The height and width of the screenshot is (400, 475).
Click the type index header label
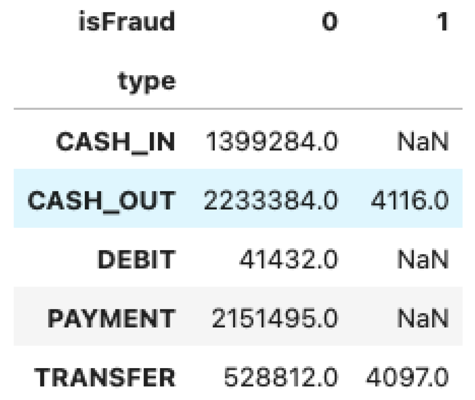click(x=147, y=81)
